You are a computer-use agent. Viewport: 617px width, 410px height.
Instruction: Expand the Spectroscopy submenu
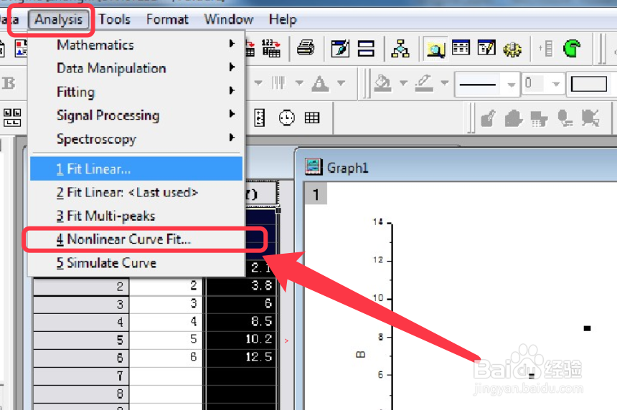click(x=136, y=139)
